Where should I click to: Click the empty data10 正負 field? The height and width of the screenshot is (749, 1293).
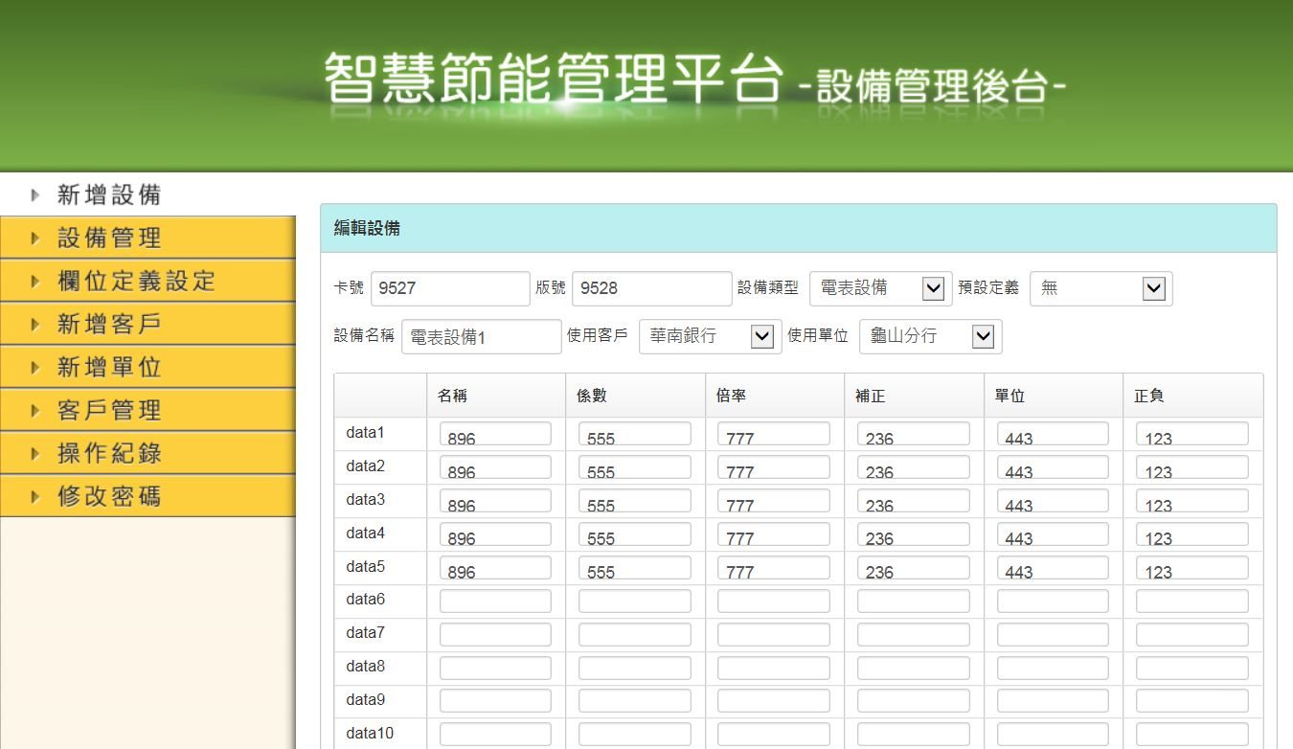tap(1192, 736)
